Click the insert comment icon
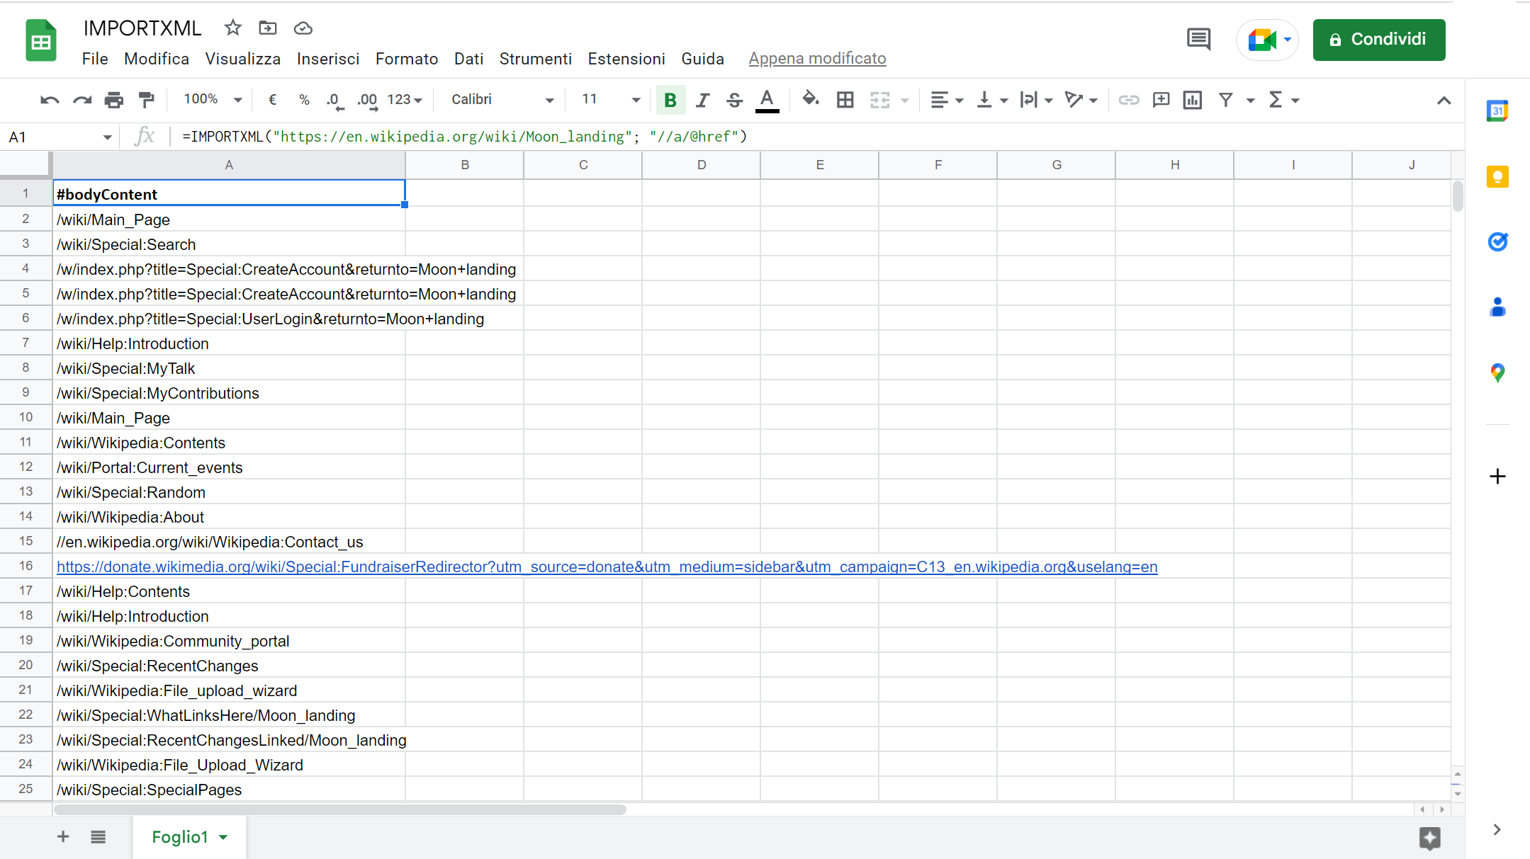Screen dimensions: 1530x859 [x=1161, y=100]
